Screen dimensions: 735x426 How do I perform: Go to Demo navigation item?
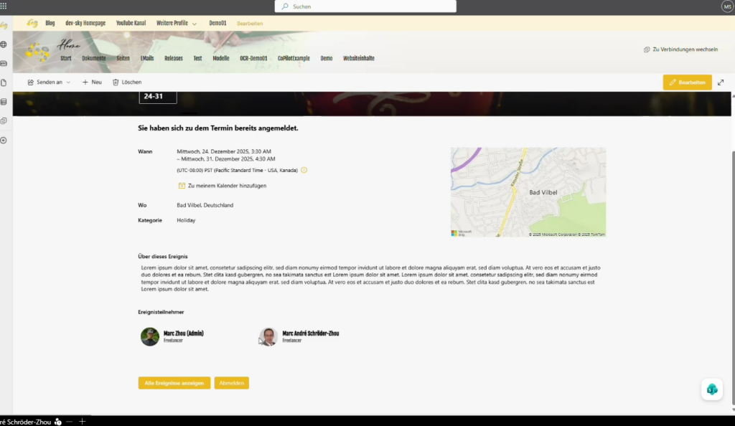click(327, 59)
